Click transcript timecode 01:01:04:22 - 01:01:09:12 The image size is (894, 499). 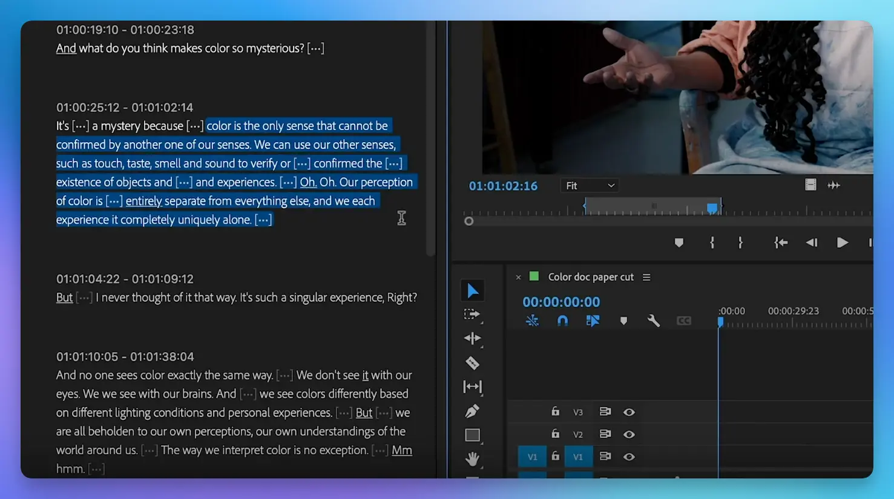click(x=125, y=279)
